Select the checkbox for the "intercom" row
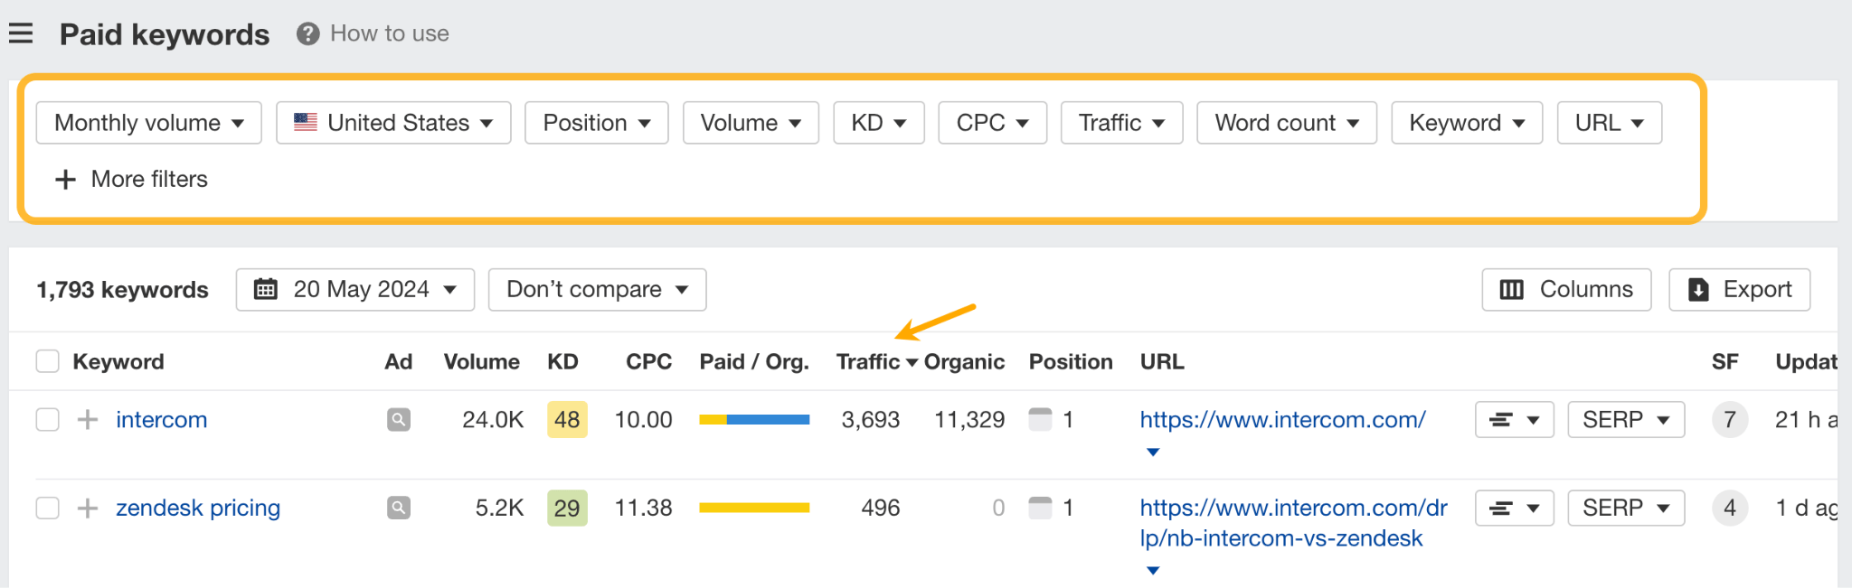Screen dimensions: 1852x588 47,419
